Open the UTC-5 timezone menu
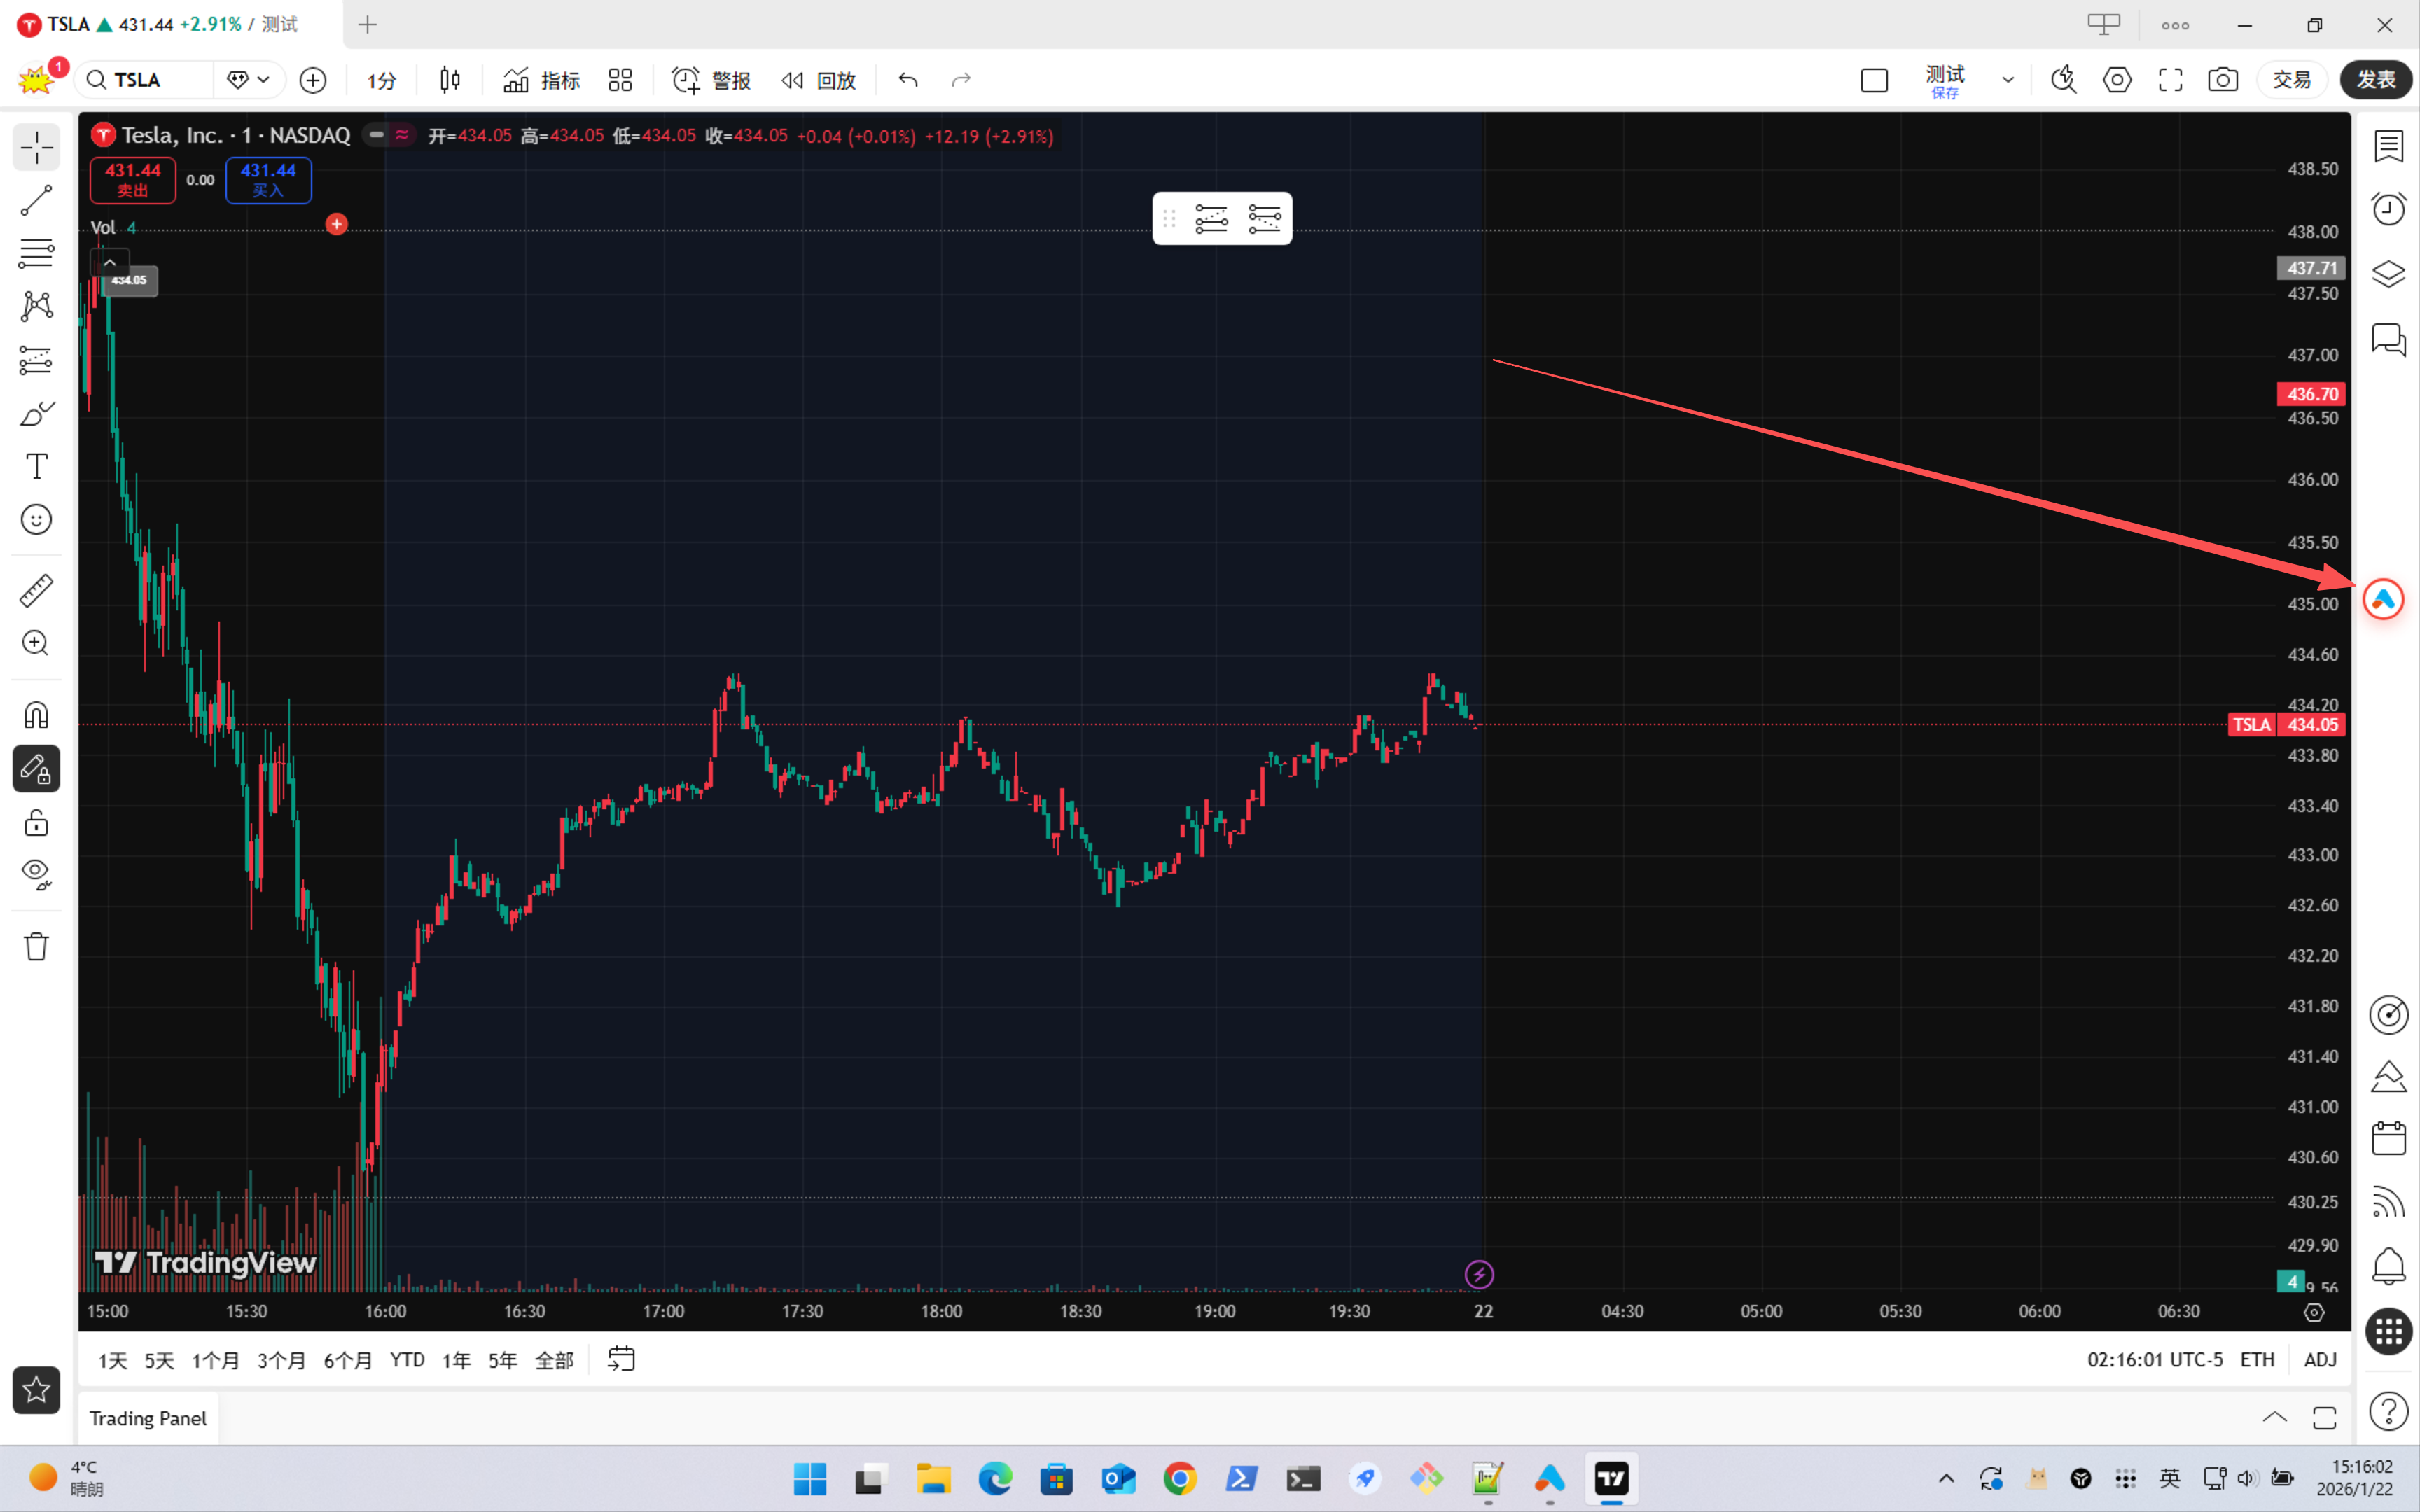The height and width of the screenshot is (1512, 2420). 2155,1359
